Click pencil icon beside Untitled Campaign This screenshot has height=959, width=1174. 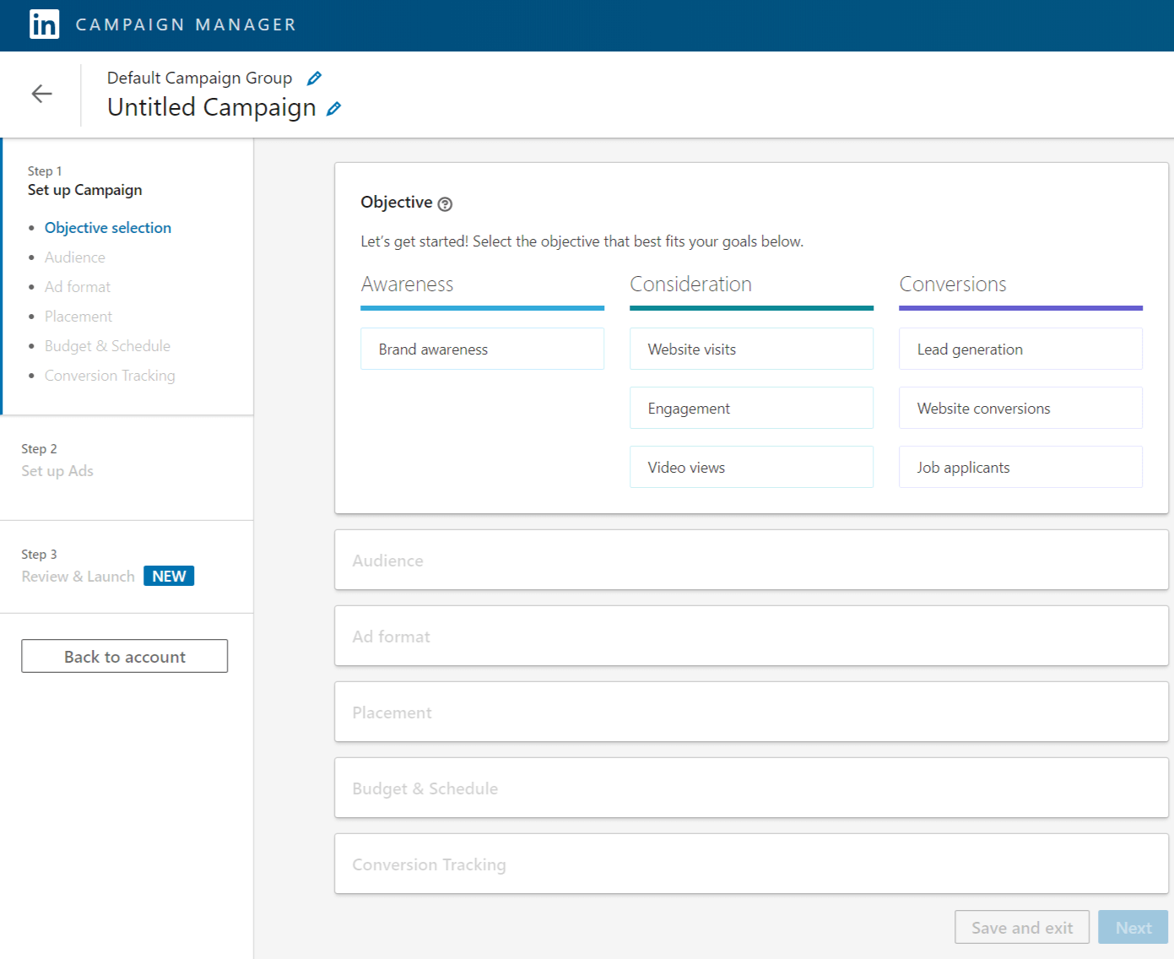tap(334, 109)
